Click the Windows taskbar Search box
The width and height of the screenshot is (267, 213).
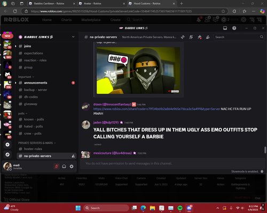[106, 208]
